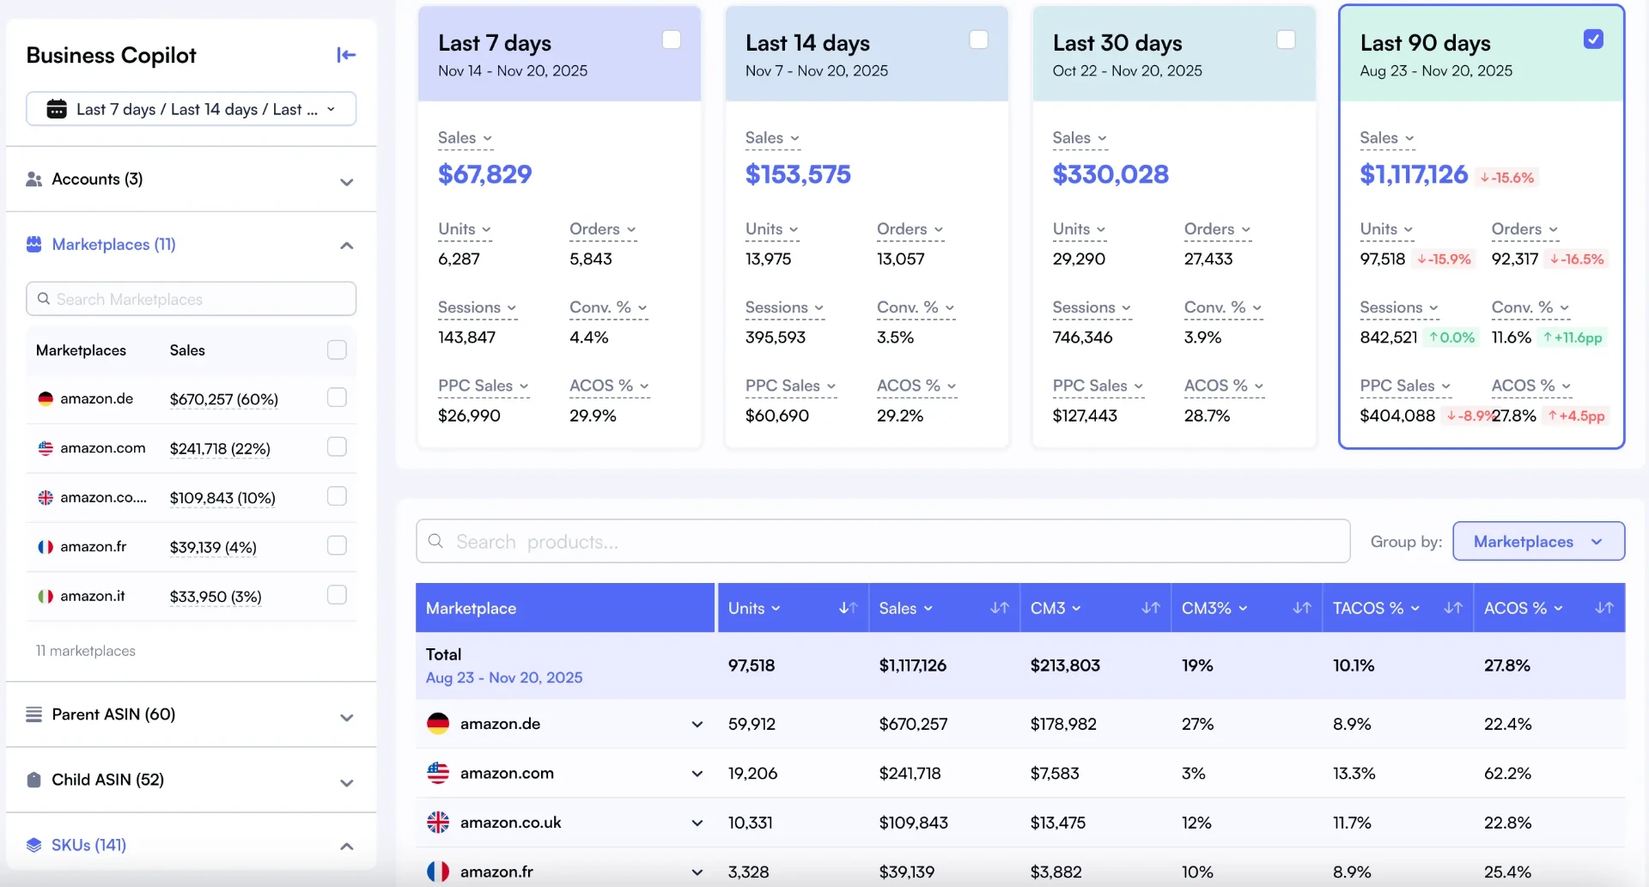Screen dimensions: 1649x887
Task: Click the US flag in amazon.com table row
Action: [x=438, y=773]
